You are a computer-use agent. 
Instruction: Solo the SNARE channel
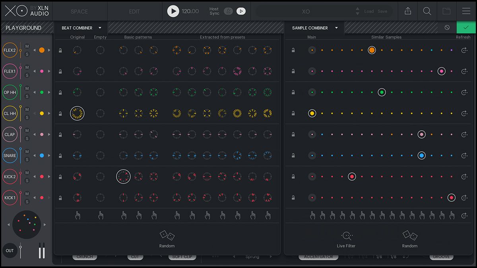tap(27, 160)
